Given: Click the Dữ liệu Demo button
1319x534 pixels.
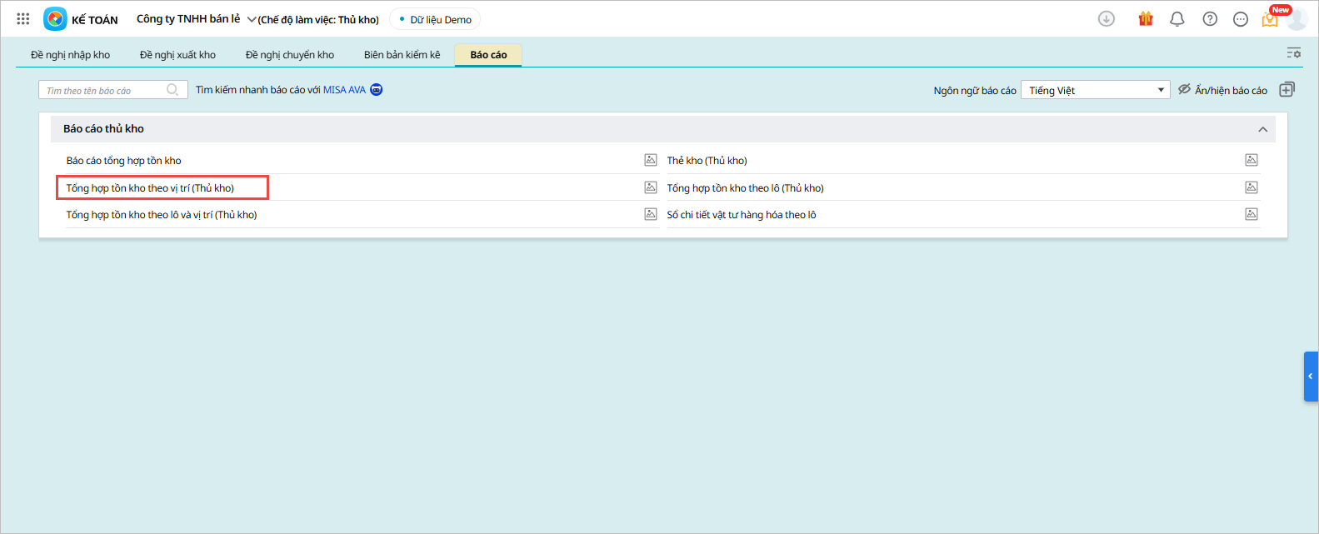Looking at the screenshot, I should (x=435, y=19).
